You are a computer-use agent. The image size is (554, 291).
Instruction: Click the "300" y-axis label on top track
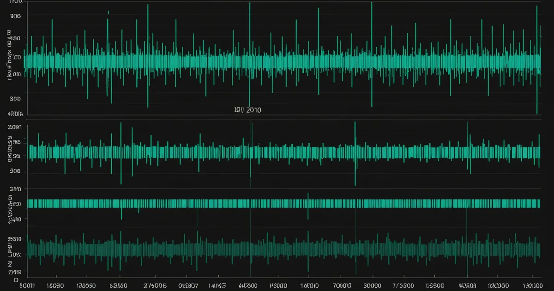[15, 98]
